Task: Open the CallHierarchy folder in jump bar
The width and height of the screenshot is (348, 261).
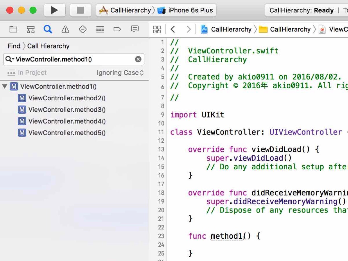Action: [285, 29]
